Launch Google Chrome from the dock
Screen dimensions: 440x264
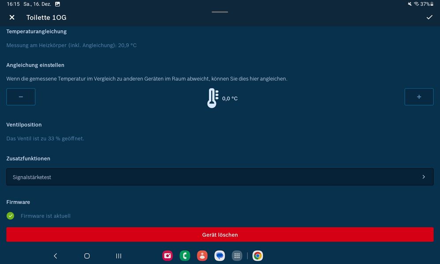[x=257, y=256]
